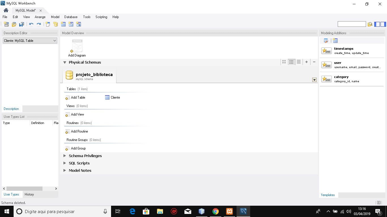Select the Cliente table icon
The image size is (387, 217).
(x=107, y=97)
